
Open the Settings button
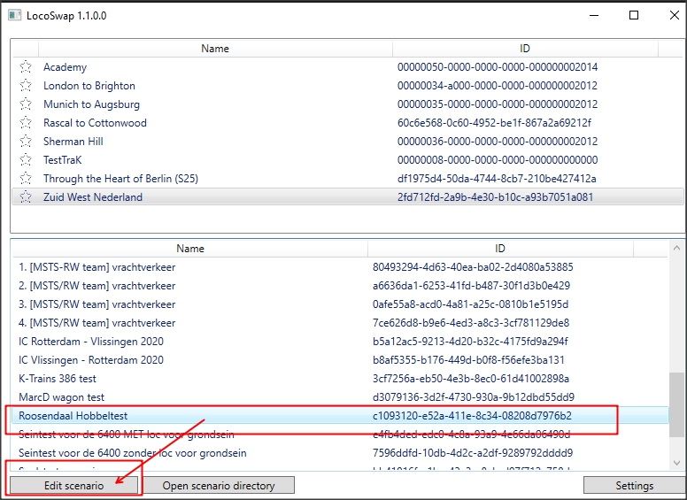tap(634, 485)
